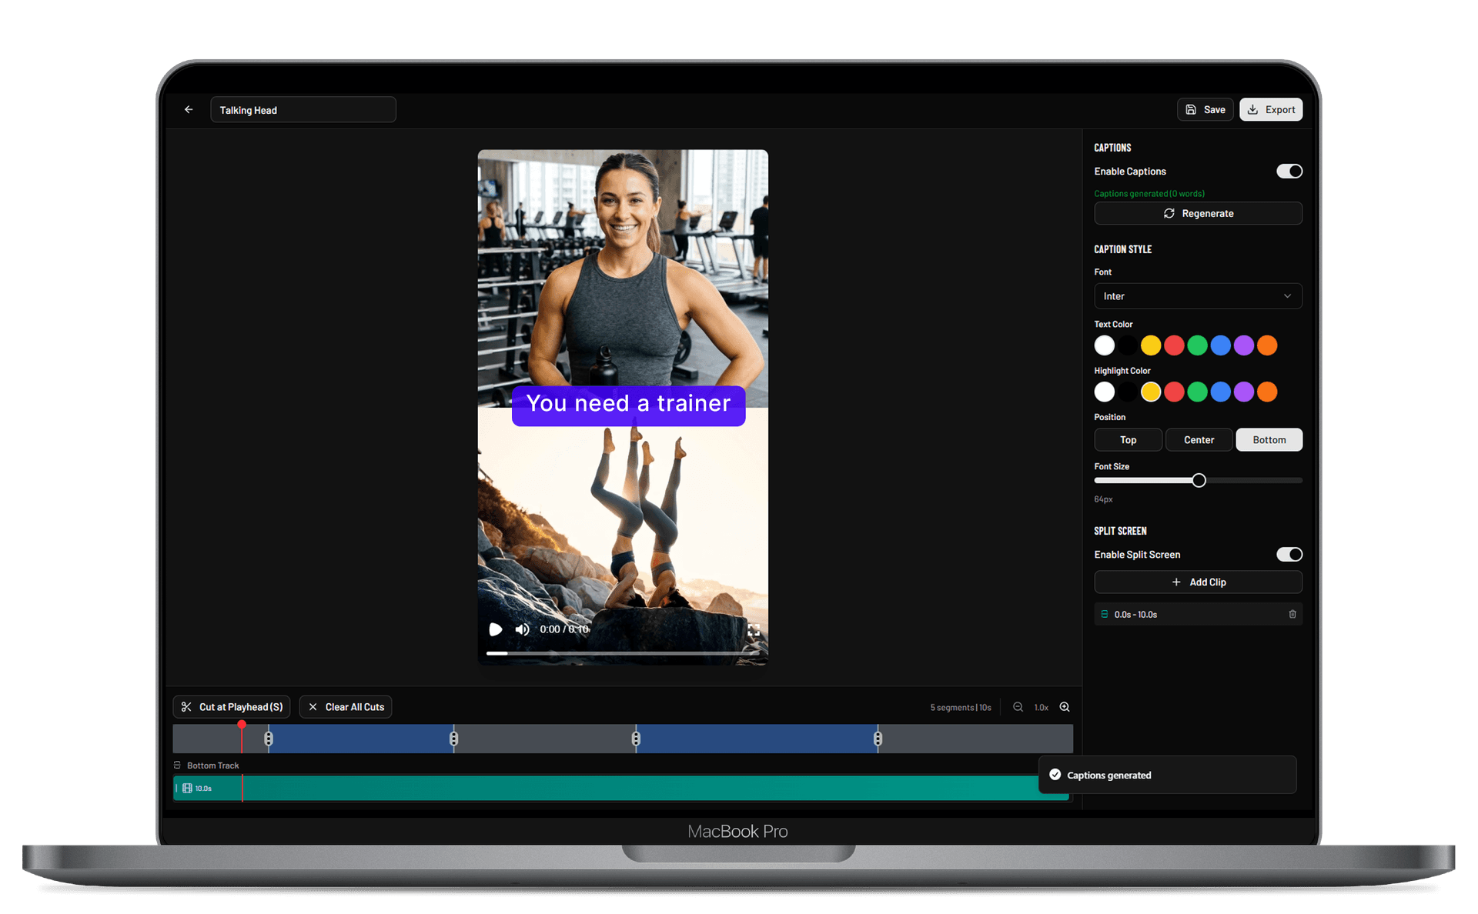Open the Inter font dropdown
The image size is (1478, 914).
point(1198,295)
